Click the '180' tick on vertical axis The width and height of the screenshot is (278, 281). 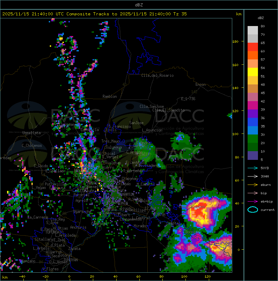[235, 42]
